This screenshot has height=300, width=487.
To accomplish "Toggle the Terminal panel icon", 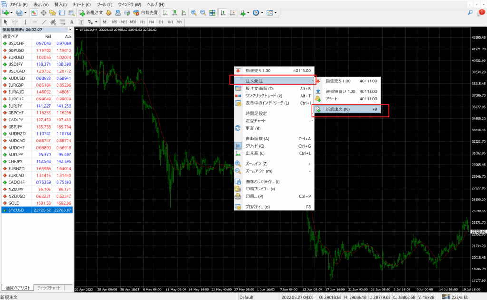I will [62, 13].
